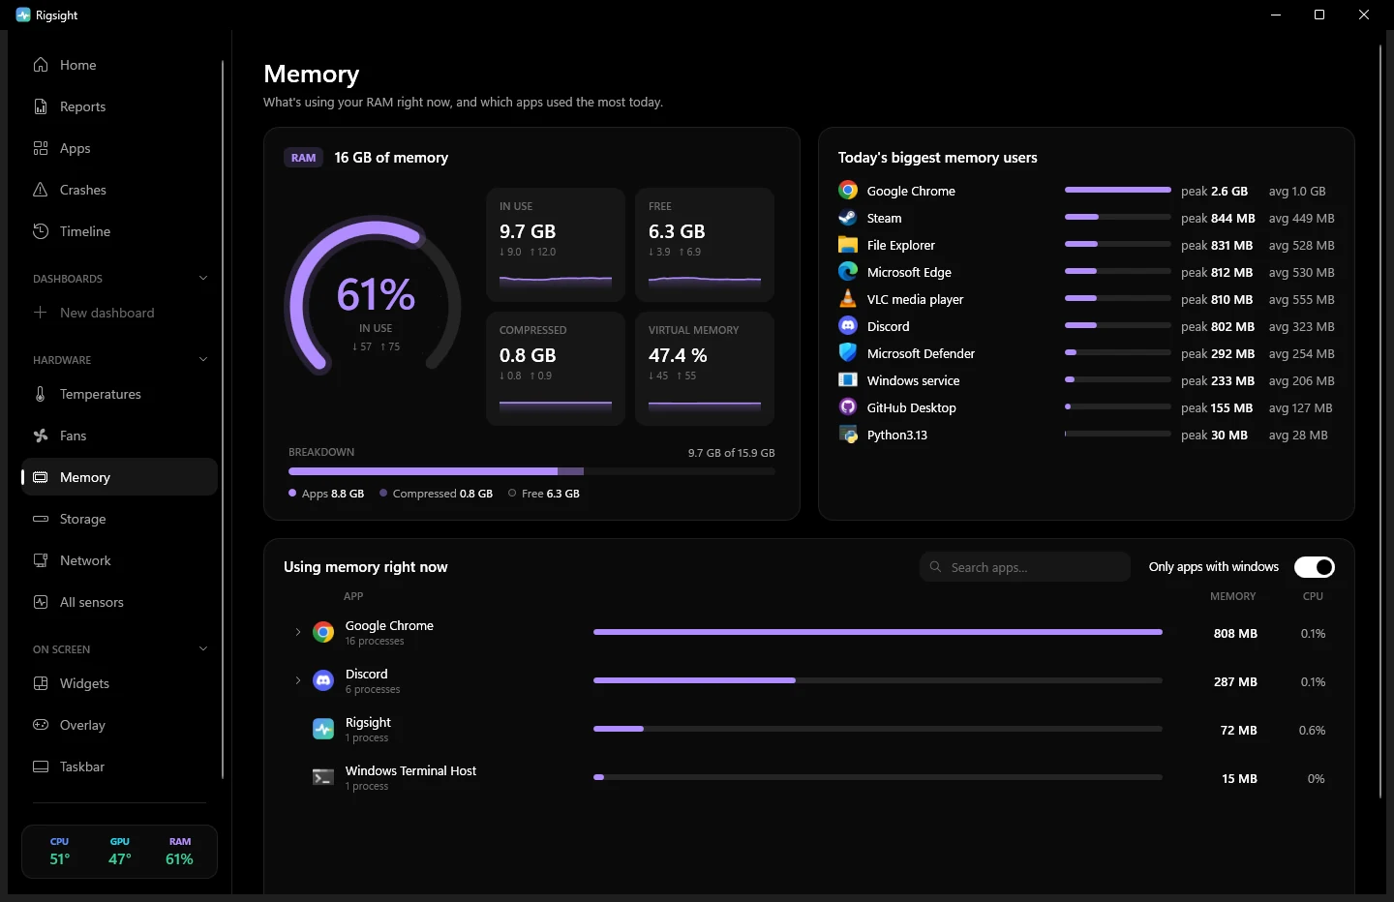1394x902 pixels.
Task: Click the Widgets icon
Action: 41,683
